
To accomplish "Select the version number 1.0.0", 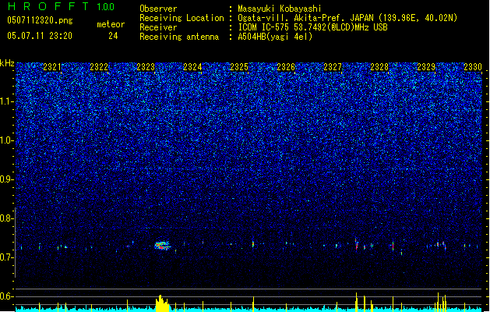I will (106, 7).
